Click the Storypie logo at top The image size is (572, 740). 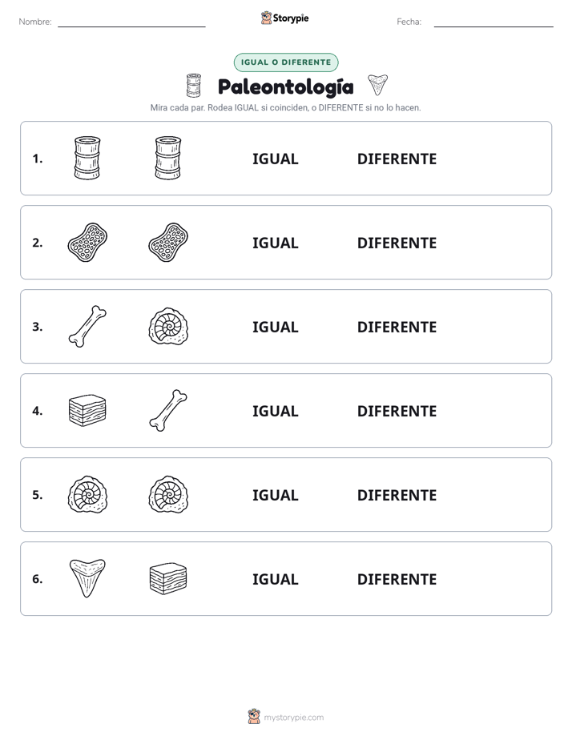pos(285,18)
